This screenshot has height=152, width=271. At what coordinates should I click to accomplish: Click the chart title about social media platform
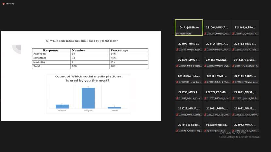click(x=88, y=78)
